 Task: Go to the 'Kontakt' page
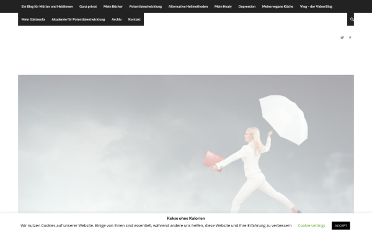coord(135,19)
